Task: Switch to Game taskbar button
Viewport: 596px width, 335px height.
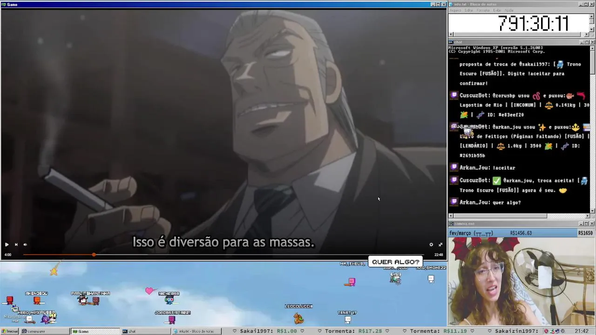Action: (x=95, y=331)
